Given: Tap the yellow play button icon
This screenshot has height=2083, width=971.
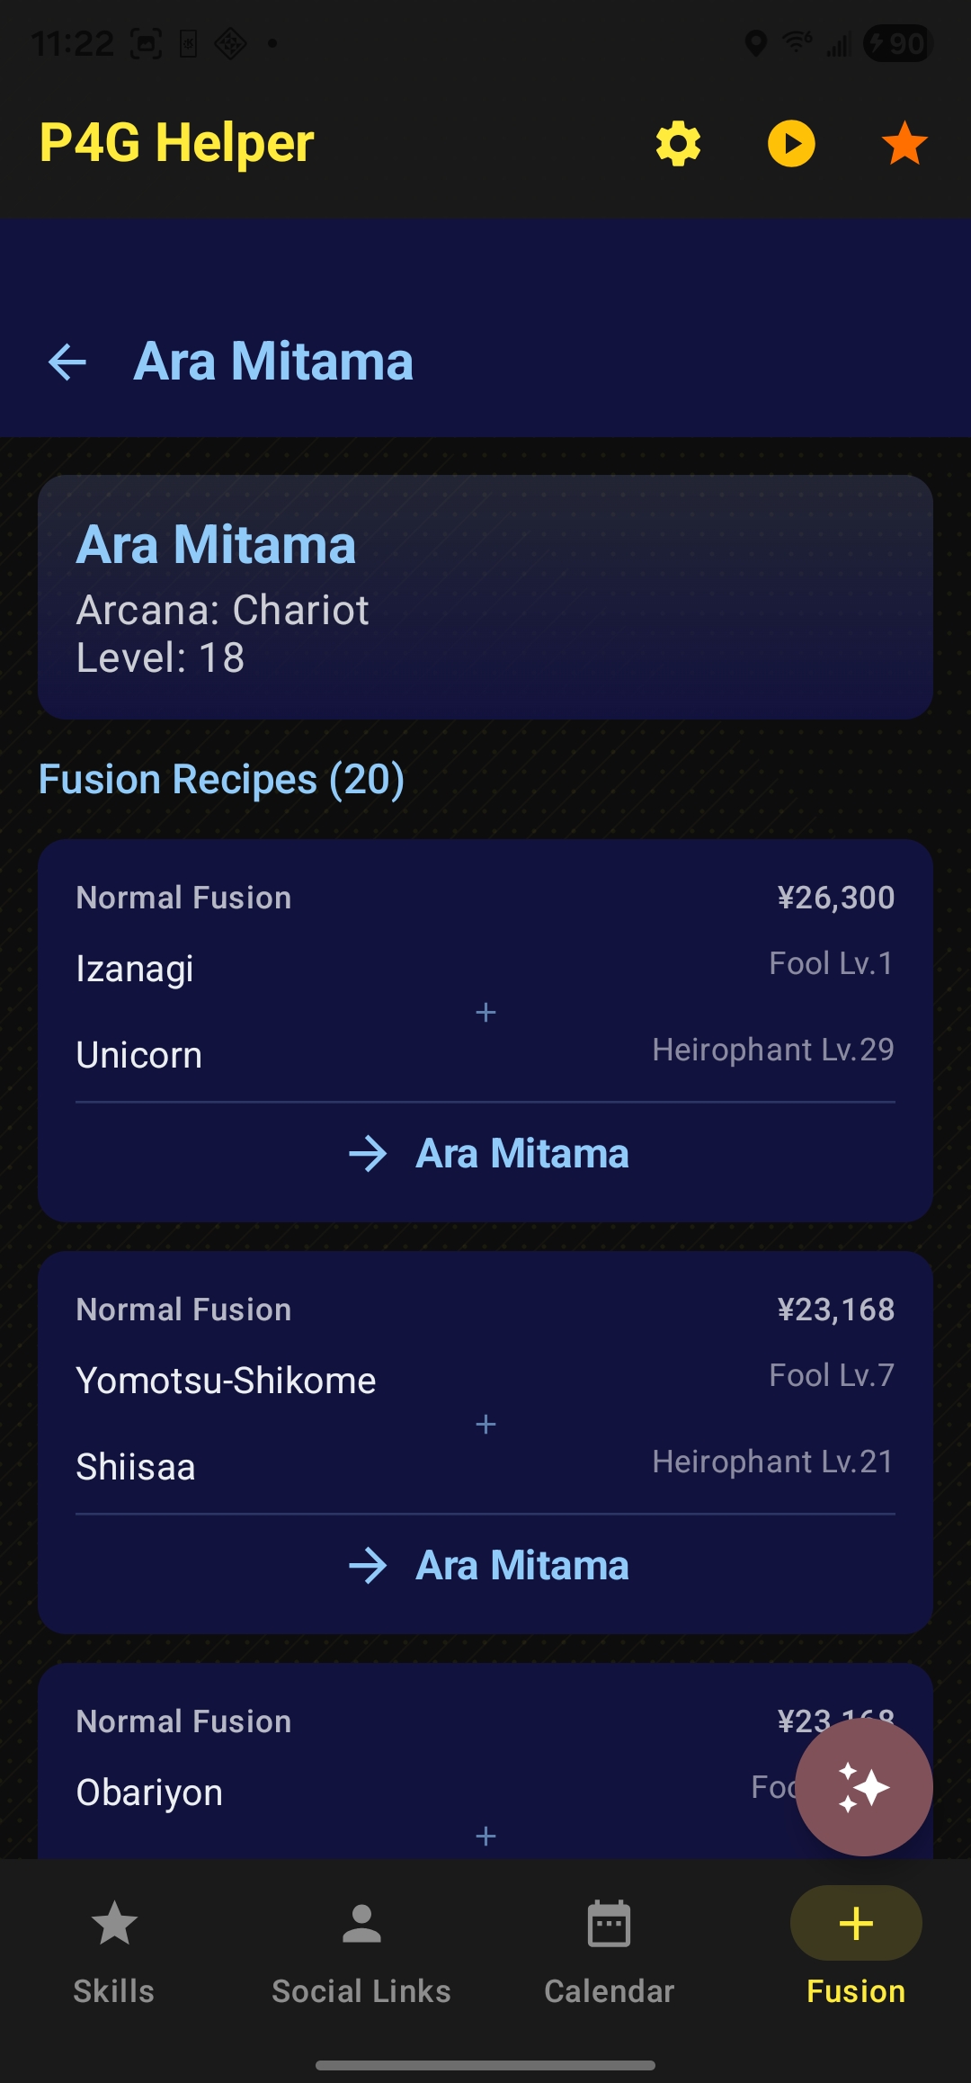Looking at the screenshot, I should (x=791, y=144).
